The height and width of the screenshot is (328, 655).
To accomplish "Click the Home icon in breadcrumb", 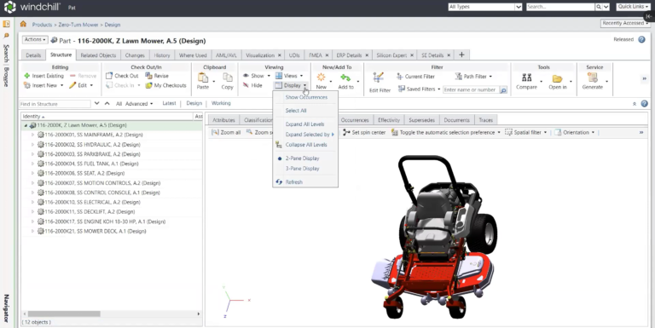I will (23, 24).
